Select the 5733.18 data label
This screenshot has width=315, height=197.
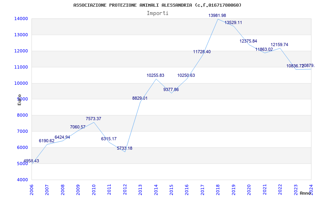tap(124, 149)
